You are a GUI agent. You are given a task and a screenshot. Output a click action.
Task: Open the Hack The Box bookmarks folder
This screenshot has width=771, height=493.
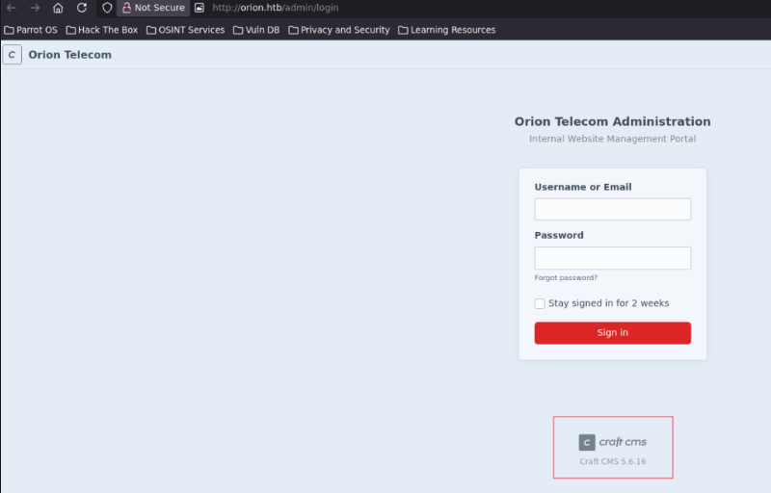[102, 30]
